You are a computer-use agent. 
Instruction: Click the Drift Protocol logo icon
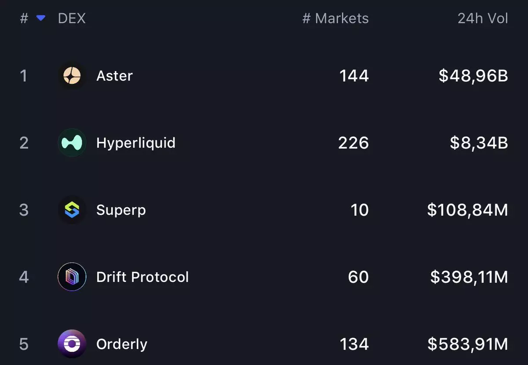pos(72,277)
